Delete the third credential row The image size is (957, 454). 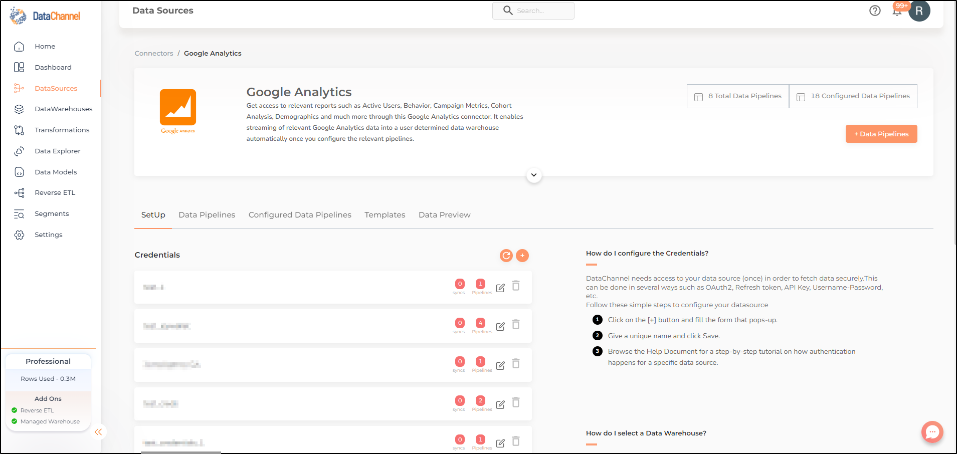[x=516, y=363]
